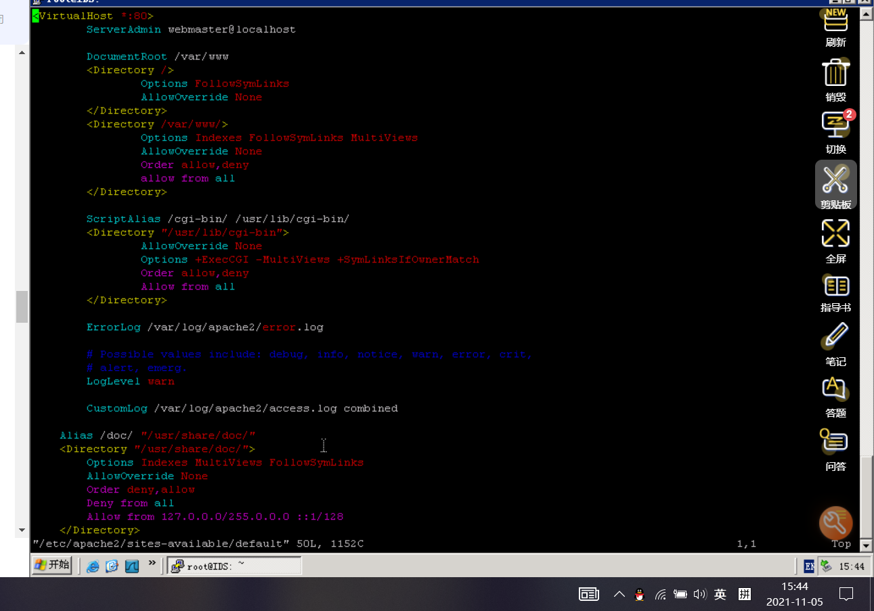Click the terminal scrollbar down arrow
The height and width of the screenshot is (611, 874).
tap(866, 545)
